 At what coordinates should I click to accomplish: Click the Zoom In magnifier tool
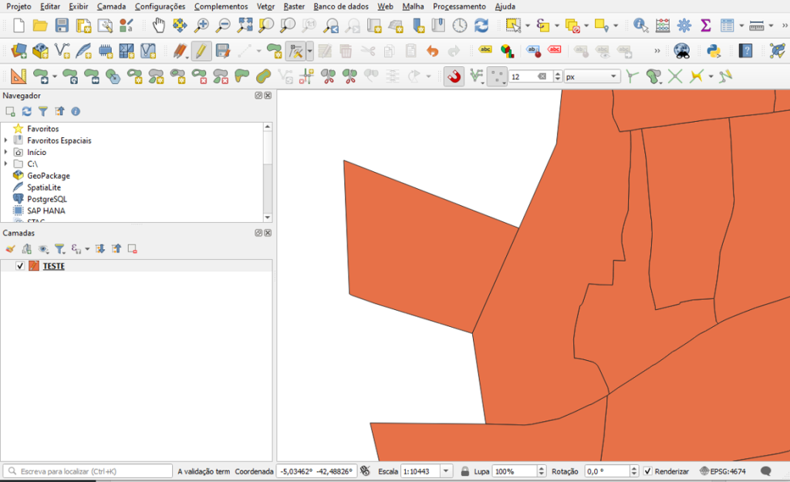pos(202,25)
